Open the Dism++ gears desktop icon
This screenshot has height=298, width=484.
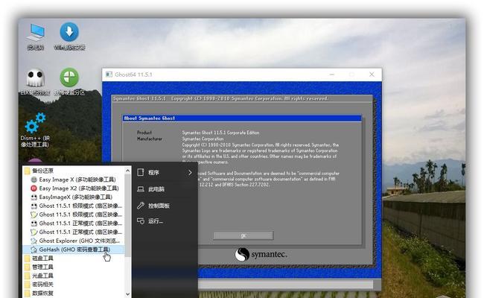[35, 130]
